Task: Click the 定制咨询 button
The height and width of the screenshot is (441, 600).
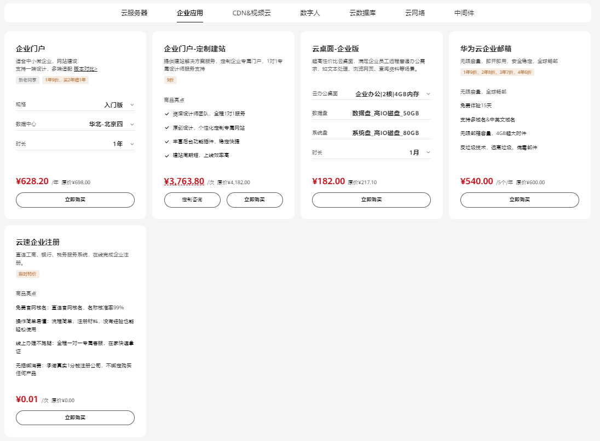Action: pos(192,200)
